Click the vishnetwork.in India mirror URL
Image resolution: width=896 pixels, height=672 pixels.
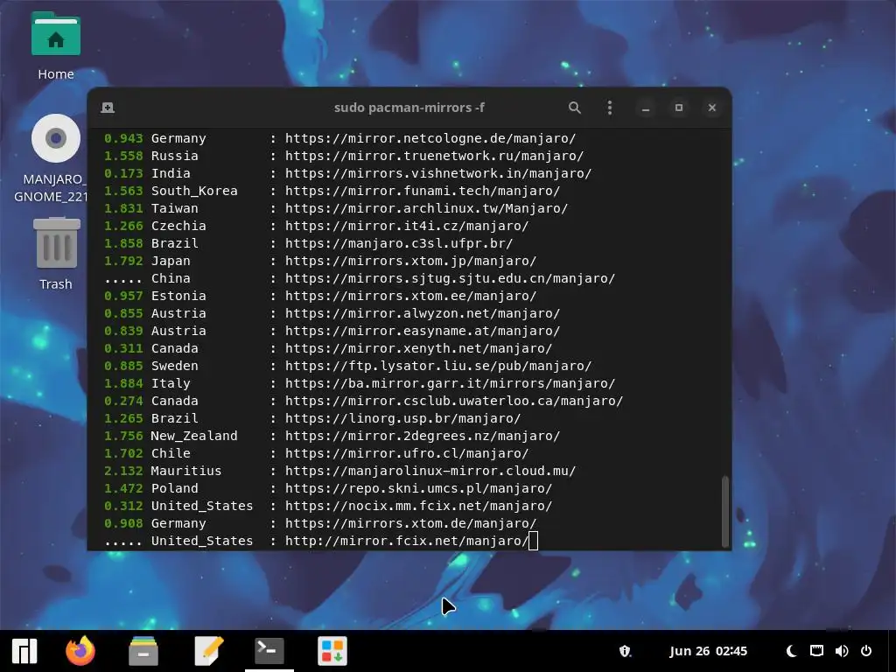pos(438,173)
